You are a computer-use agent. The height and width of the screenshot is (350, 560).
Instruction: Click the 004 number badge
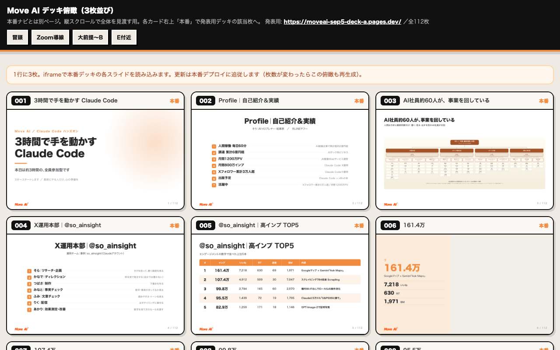(21, 225)
